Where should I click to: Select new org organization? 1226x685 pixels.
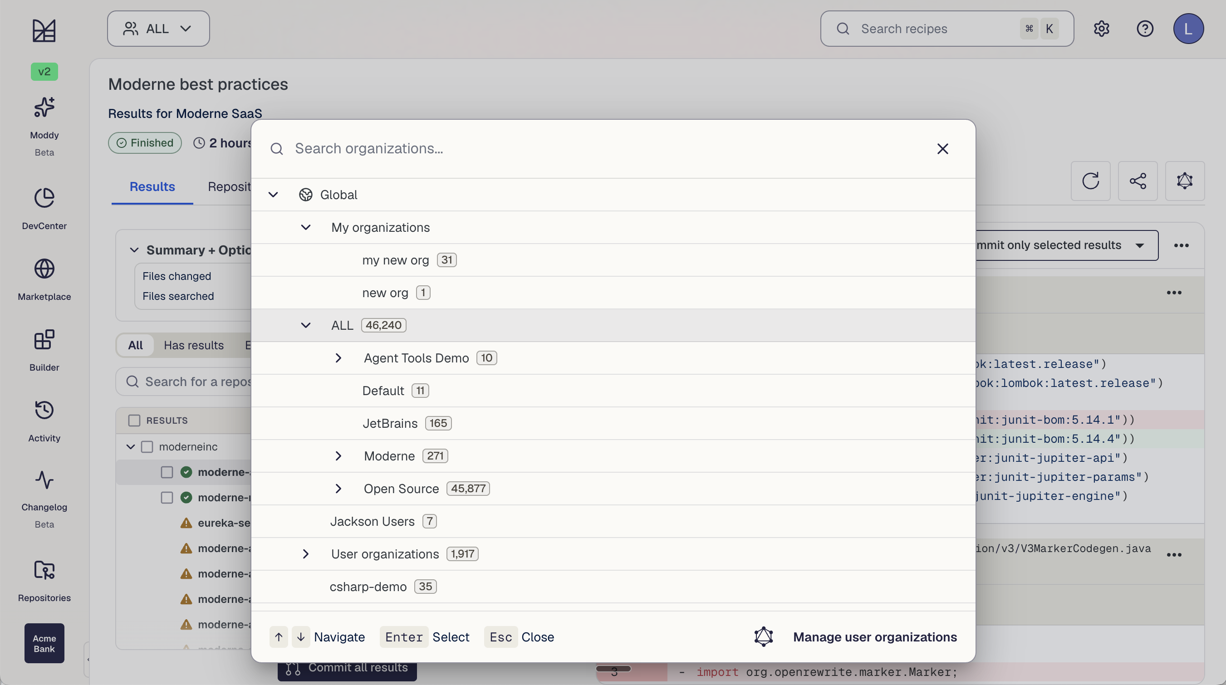613,293
